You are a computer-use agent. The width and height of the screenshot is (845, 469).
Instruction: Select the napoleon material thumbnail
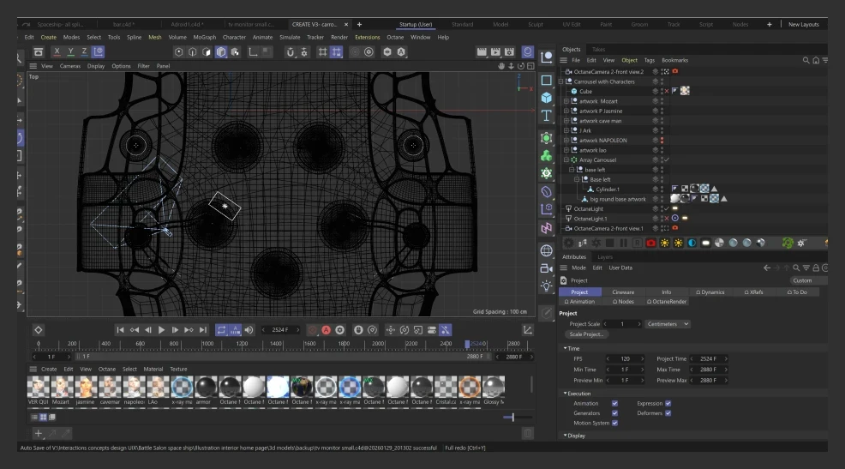click(x=133, y=387)
